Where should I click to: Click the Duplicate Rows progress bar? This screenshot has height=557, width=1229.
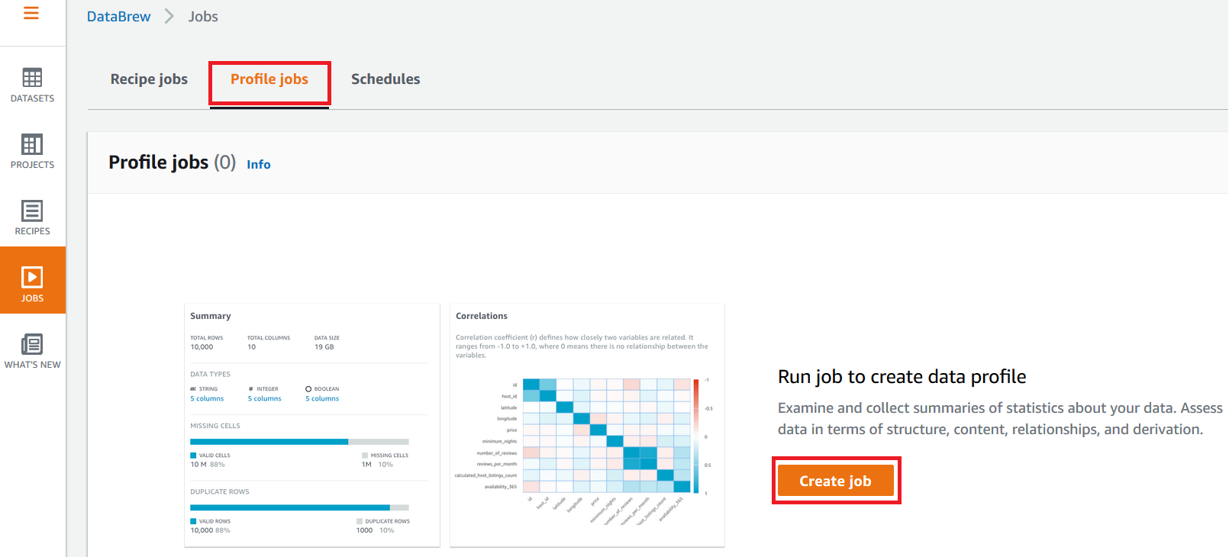click(x=299, y=507)
